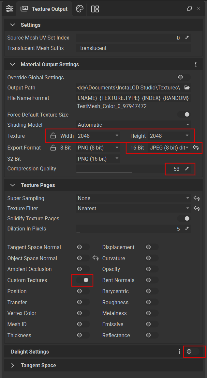This screenshot has height=378, width=207.
Task: Enable Tangent Space Normal output
Action: point(82,247)
